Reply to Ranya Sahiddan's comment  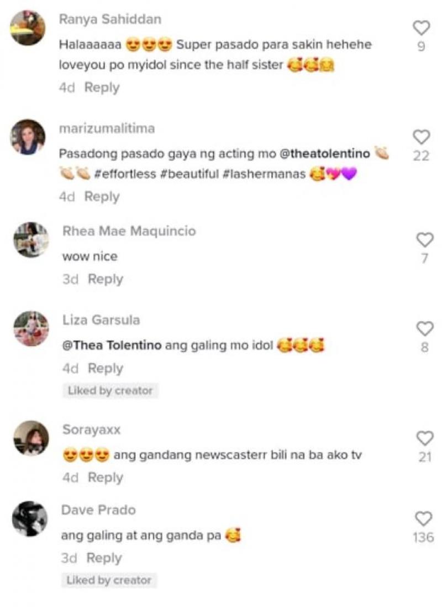click(x=102, y=87)
